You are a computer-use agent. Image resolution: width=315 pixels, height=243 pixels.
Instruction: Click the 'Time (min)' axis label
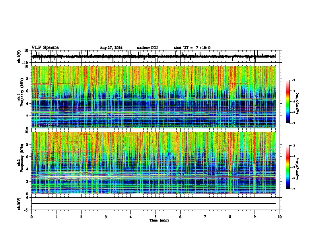point(159,220)
